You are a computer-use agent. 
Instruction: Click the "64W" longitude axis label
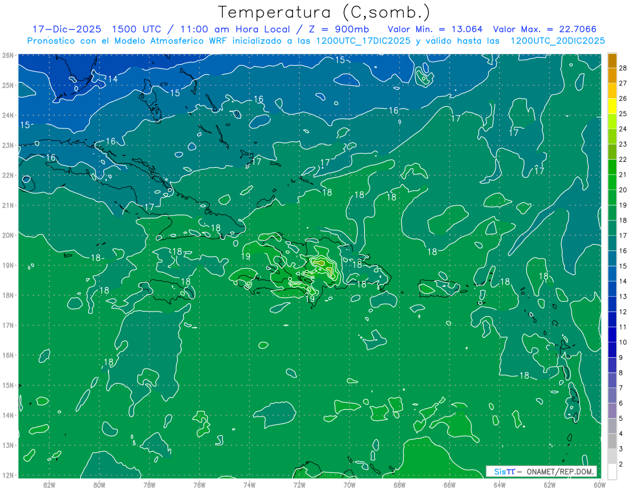(499, 485)
